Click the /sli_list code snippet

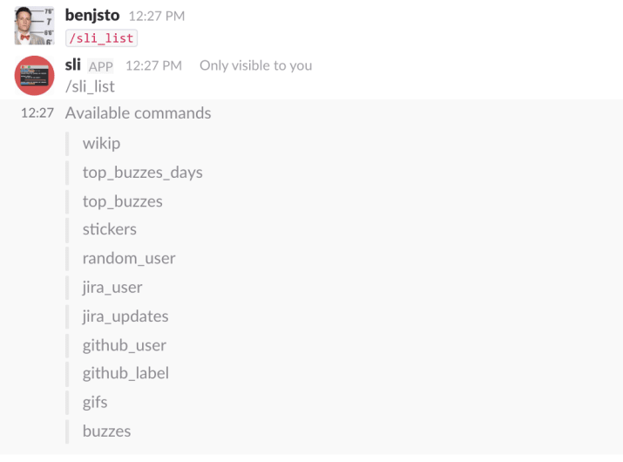(102, 38)
